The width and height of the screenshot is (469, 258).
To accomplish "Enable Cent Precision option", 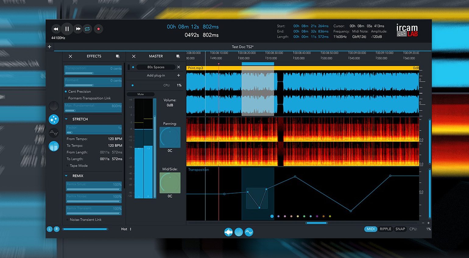I will tap(66, 92).
